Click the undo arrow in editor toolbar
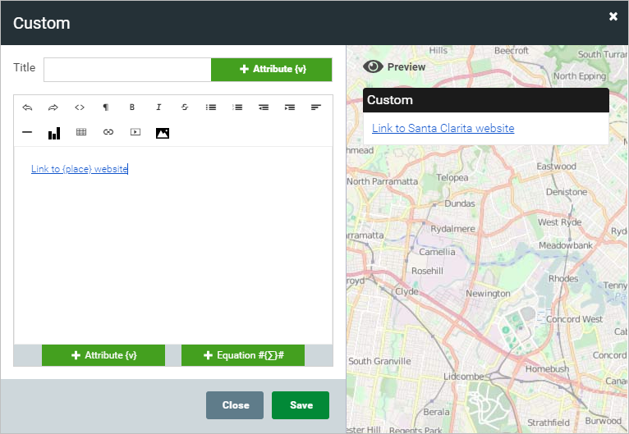Screen dimensions: 629x434 pos(27,107)
